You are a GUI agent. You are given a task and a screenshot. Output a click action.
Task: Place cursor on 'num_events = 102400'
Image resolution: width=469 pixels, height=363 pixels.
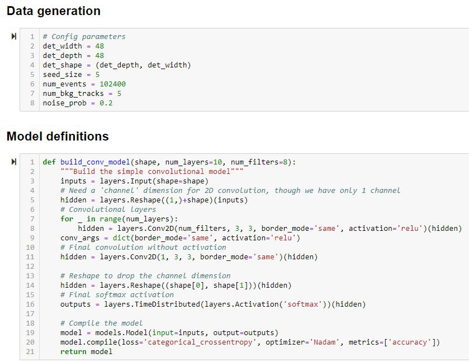point(84,84)
